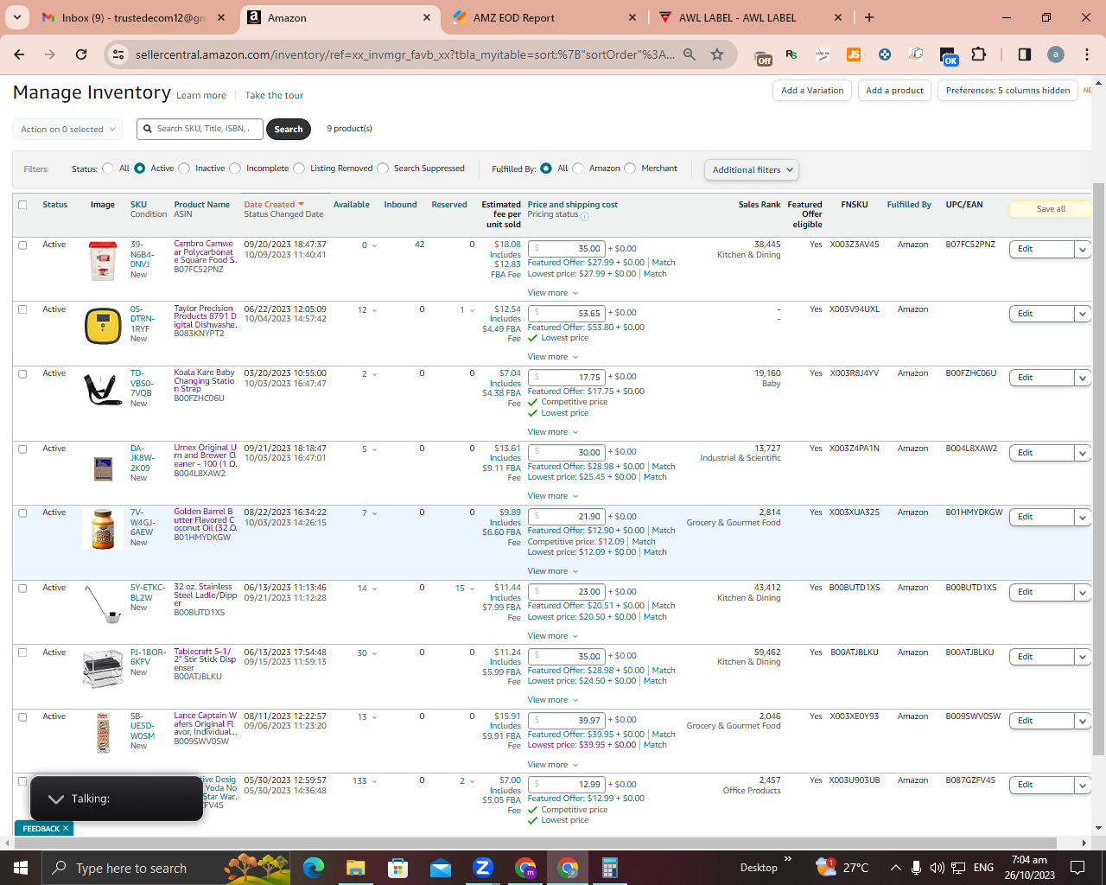1106x885 pixels.
Task: Open Edit dropdown arrow for Cambro Camwear
Action: (x=1083, y=249)
